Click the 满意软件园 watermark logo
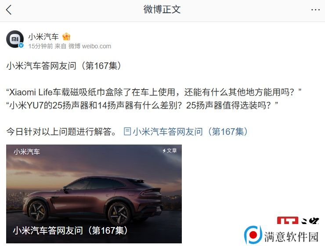The width and height of the screenshot is (325, 246). 281,235
